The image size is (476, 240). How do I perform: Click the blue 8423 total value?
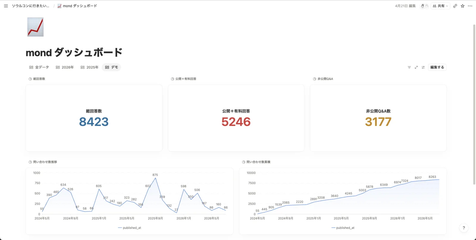pyautogui.click(x=94, y=122)
